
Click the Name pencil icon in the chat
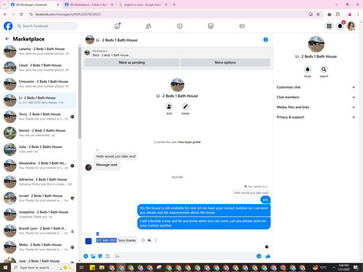click(185, 107)
